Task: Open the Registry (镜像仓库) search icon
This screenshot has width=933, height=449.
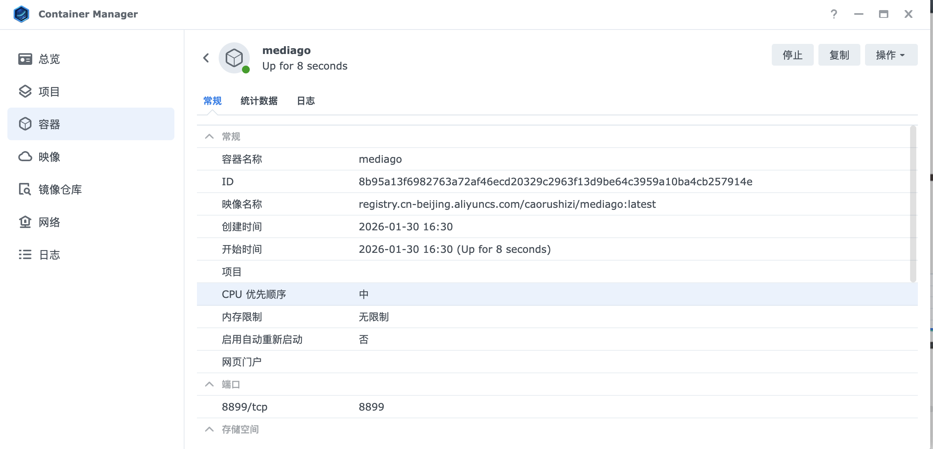Action: (x=25, y=190)
